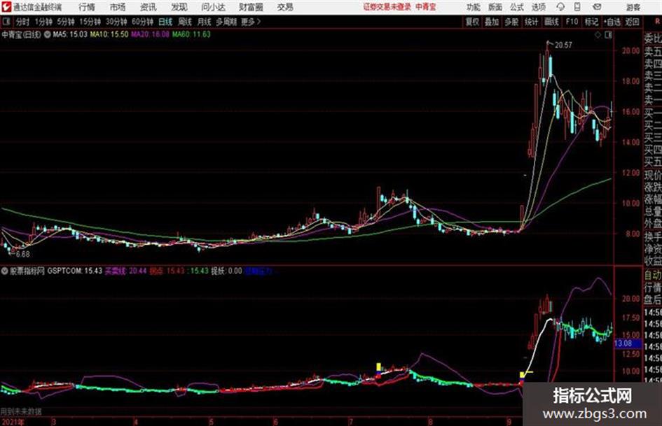Click the 中青宝(日线) chart title
Screen dimensions: 662x426
click(x=22, y=34)
